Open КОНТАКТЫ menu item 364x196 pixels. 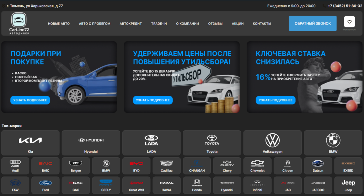tap(262, 24)
